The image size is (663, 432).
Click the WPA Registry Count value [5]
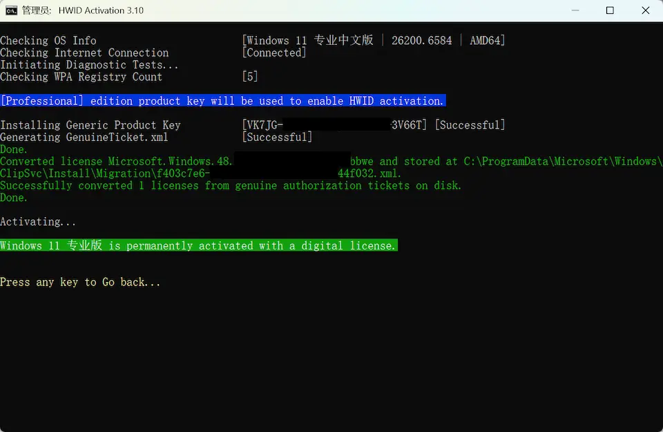coord(250,77)
